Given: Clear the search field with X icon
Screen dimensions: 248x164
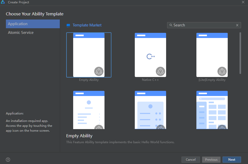Looking at the screenshot, I should [x=237, y=25].
